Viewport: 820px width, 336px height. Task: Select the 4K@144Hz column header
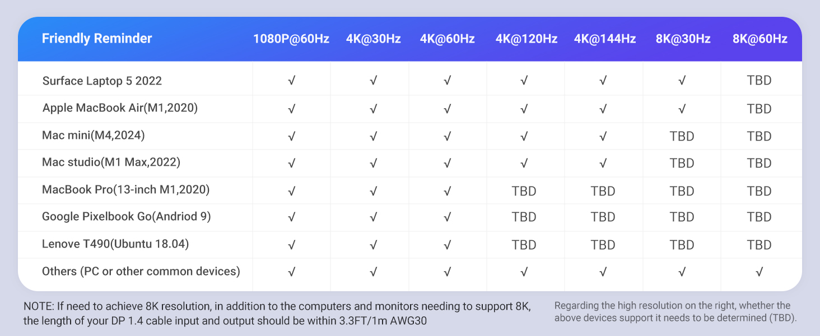604,39
